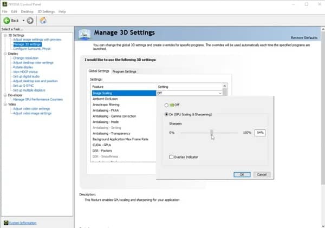
Task: Click OK in the Image Scaling popup
Action: tap(242, 174)
